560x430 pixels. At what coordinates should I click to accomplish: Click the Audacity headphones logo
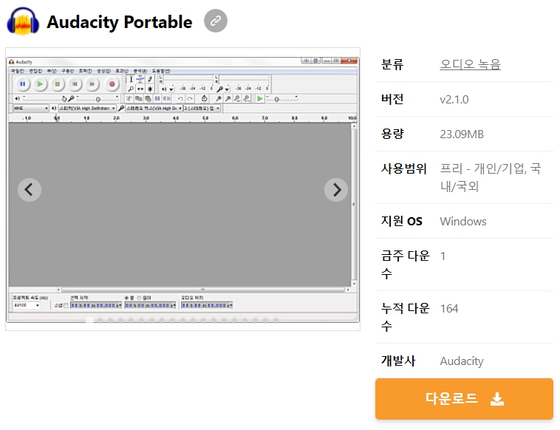tap(23, 21)
